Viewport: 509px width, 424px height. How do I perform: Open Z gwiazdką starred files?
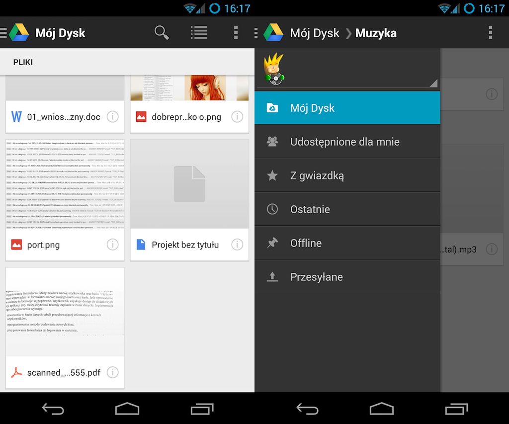coord(347,175)
